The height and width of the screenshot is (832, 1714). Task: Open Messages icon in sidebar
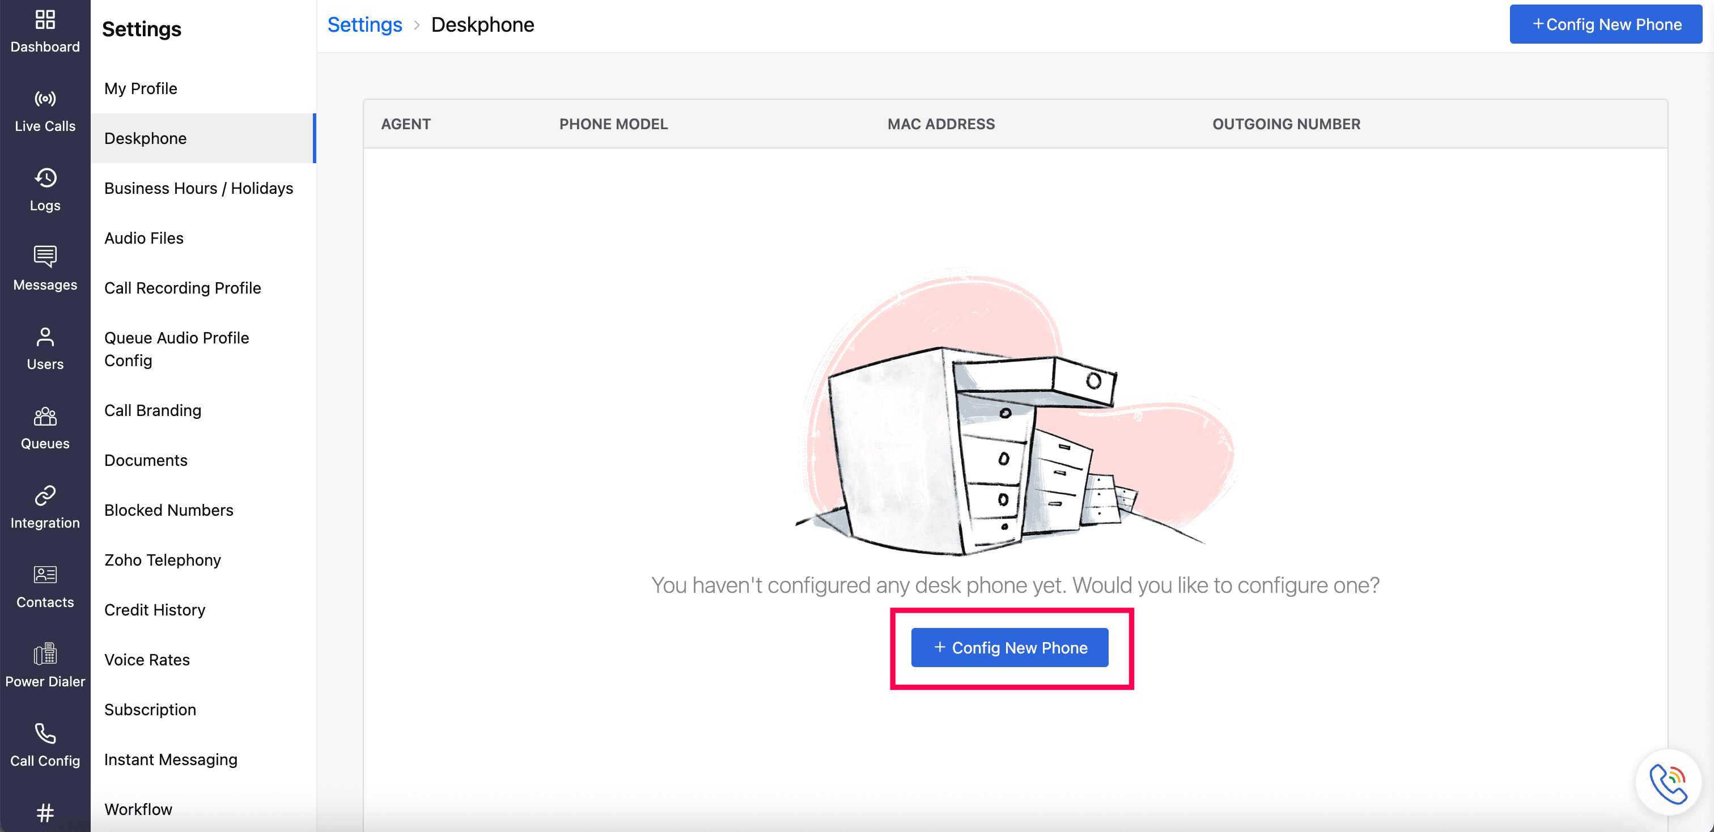[x=45, y=257]
